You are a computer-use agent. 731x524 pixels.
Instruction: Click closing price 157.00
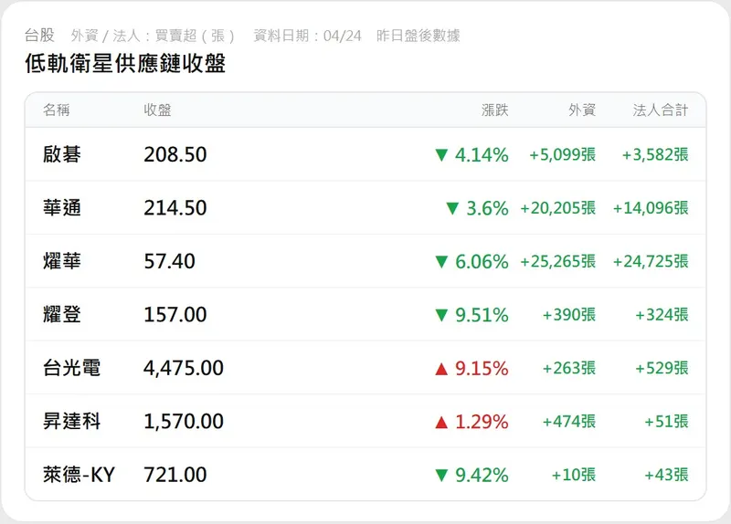pos(175,315)
